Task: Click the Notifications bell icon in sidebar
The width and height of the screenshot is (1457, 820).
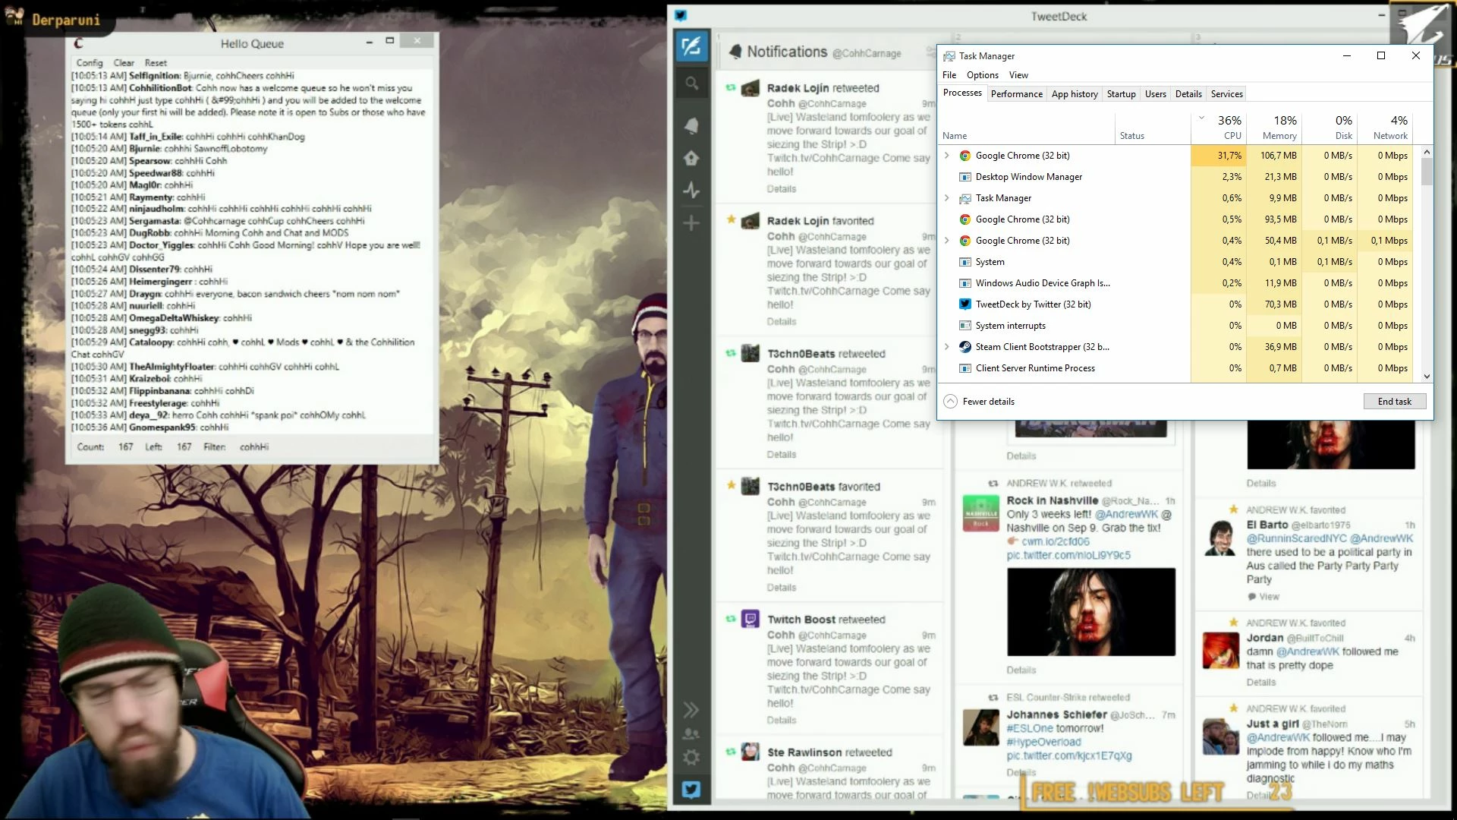Action: (x=691, y=126)
